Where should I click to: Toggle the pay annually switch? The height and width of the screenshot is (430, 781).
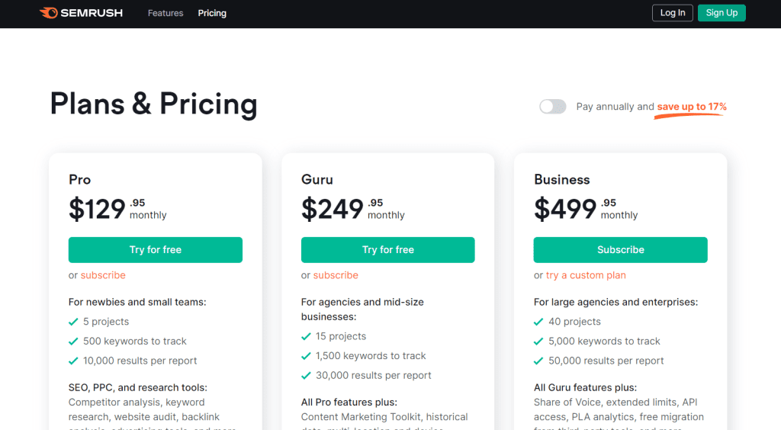click(x=553, y=107)
